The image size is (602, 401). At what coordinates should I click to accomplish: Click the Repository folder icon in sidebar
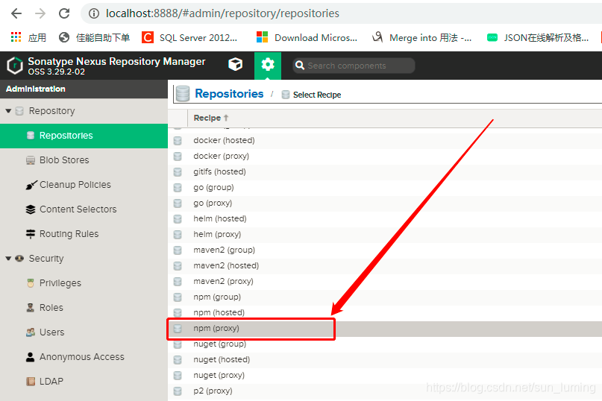tap(19, 111)
